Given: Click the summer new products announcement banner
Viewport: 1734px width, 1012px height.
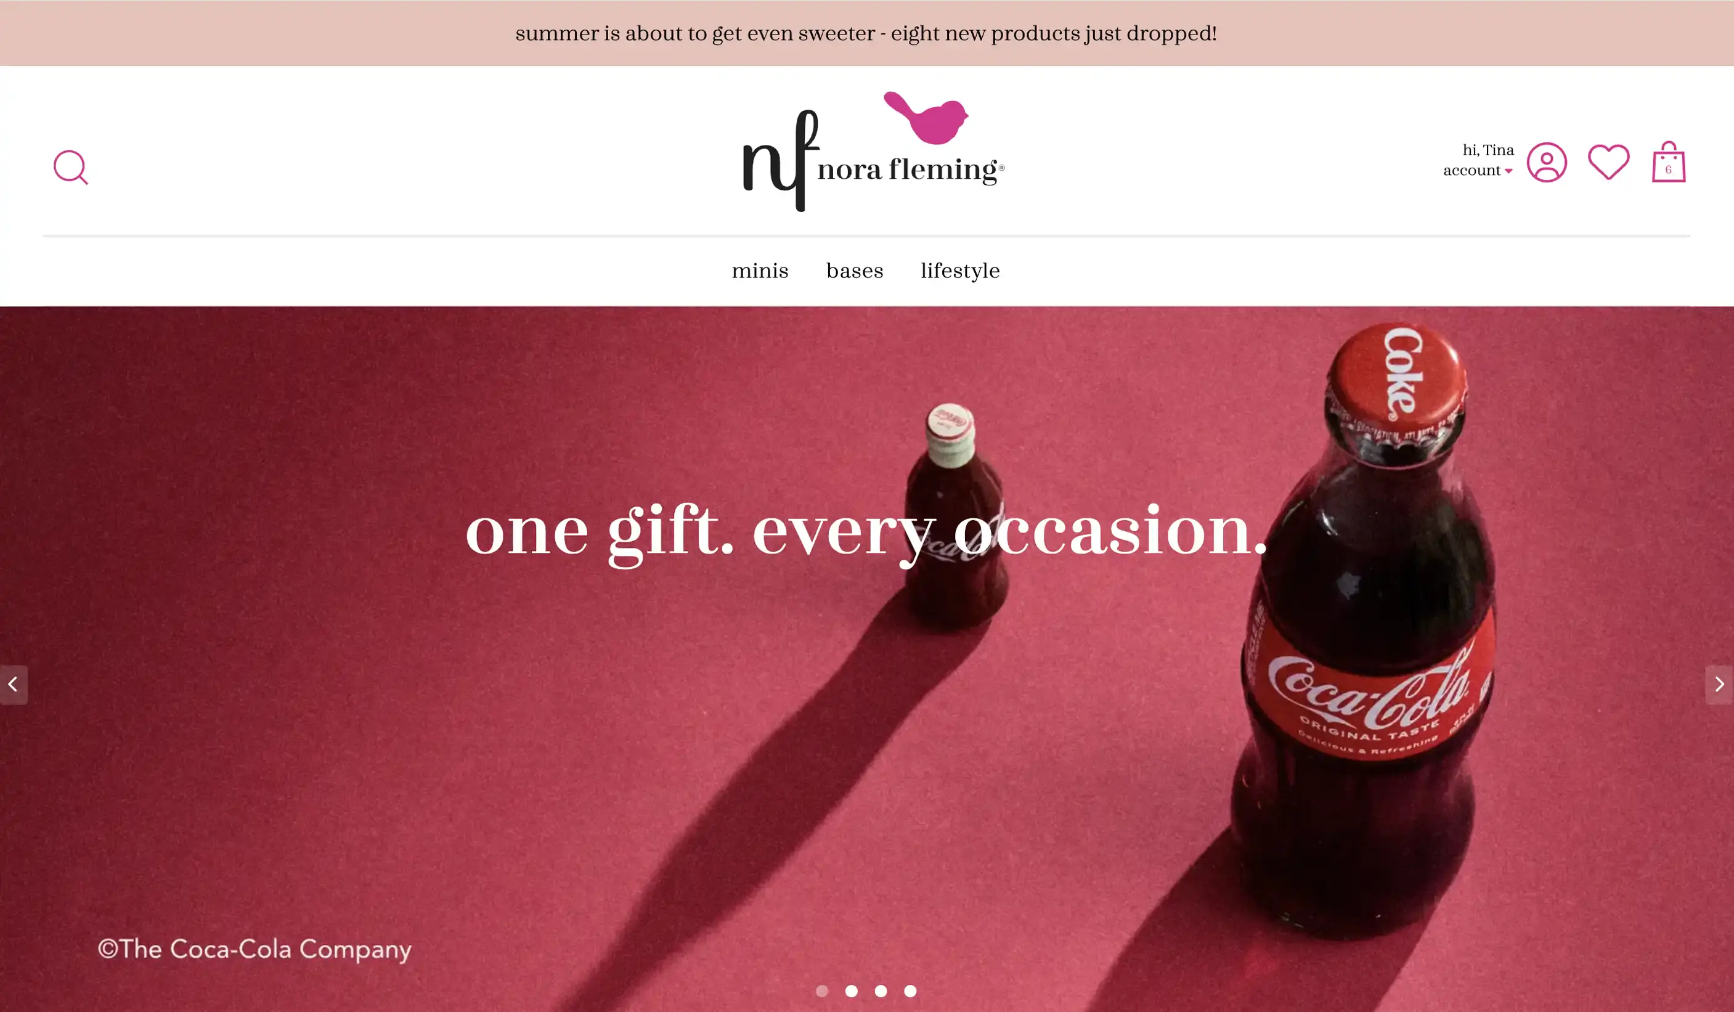Looking at the screenshot, I should point(866,33).
